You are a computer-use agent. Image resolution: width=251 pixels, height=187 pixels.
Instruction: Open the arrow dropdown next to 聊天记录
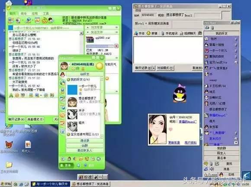[x=154, y=68]
